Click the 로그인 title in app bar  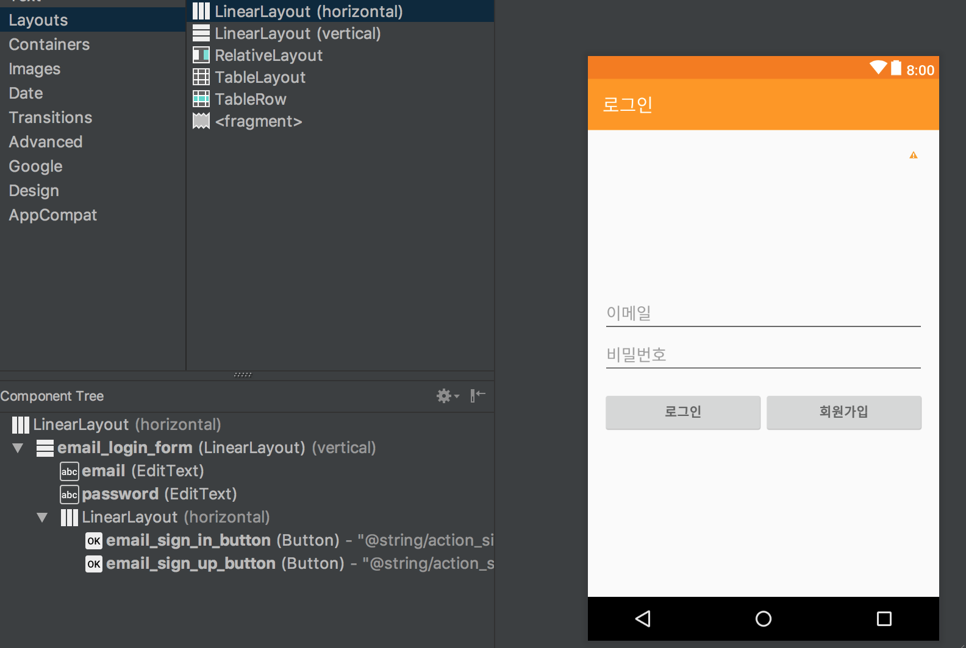click(628, 105)
